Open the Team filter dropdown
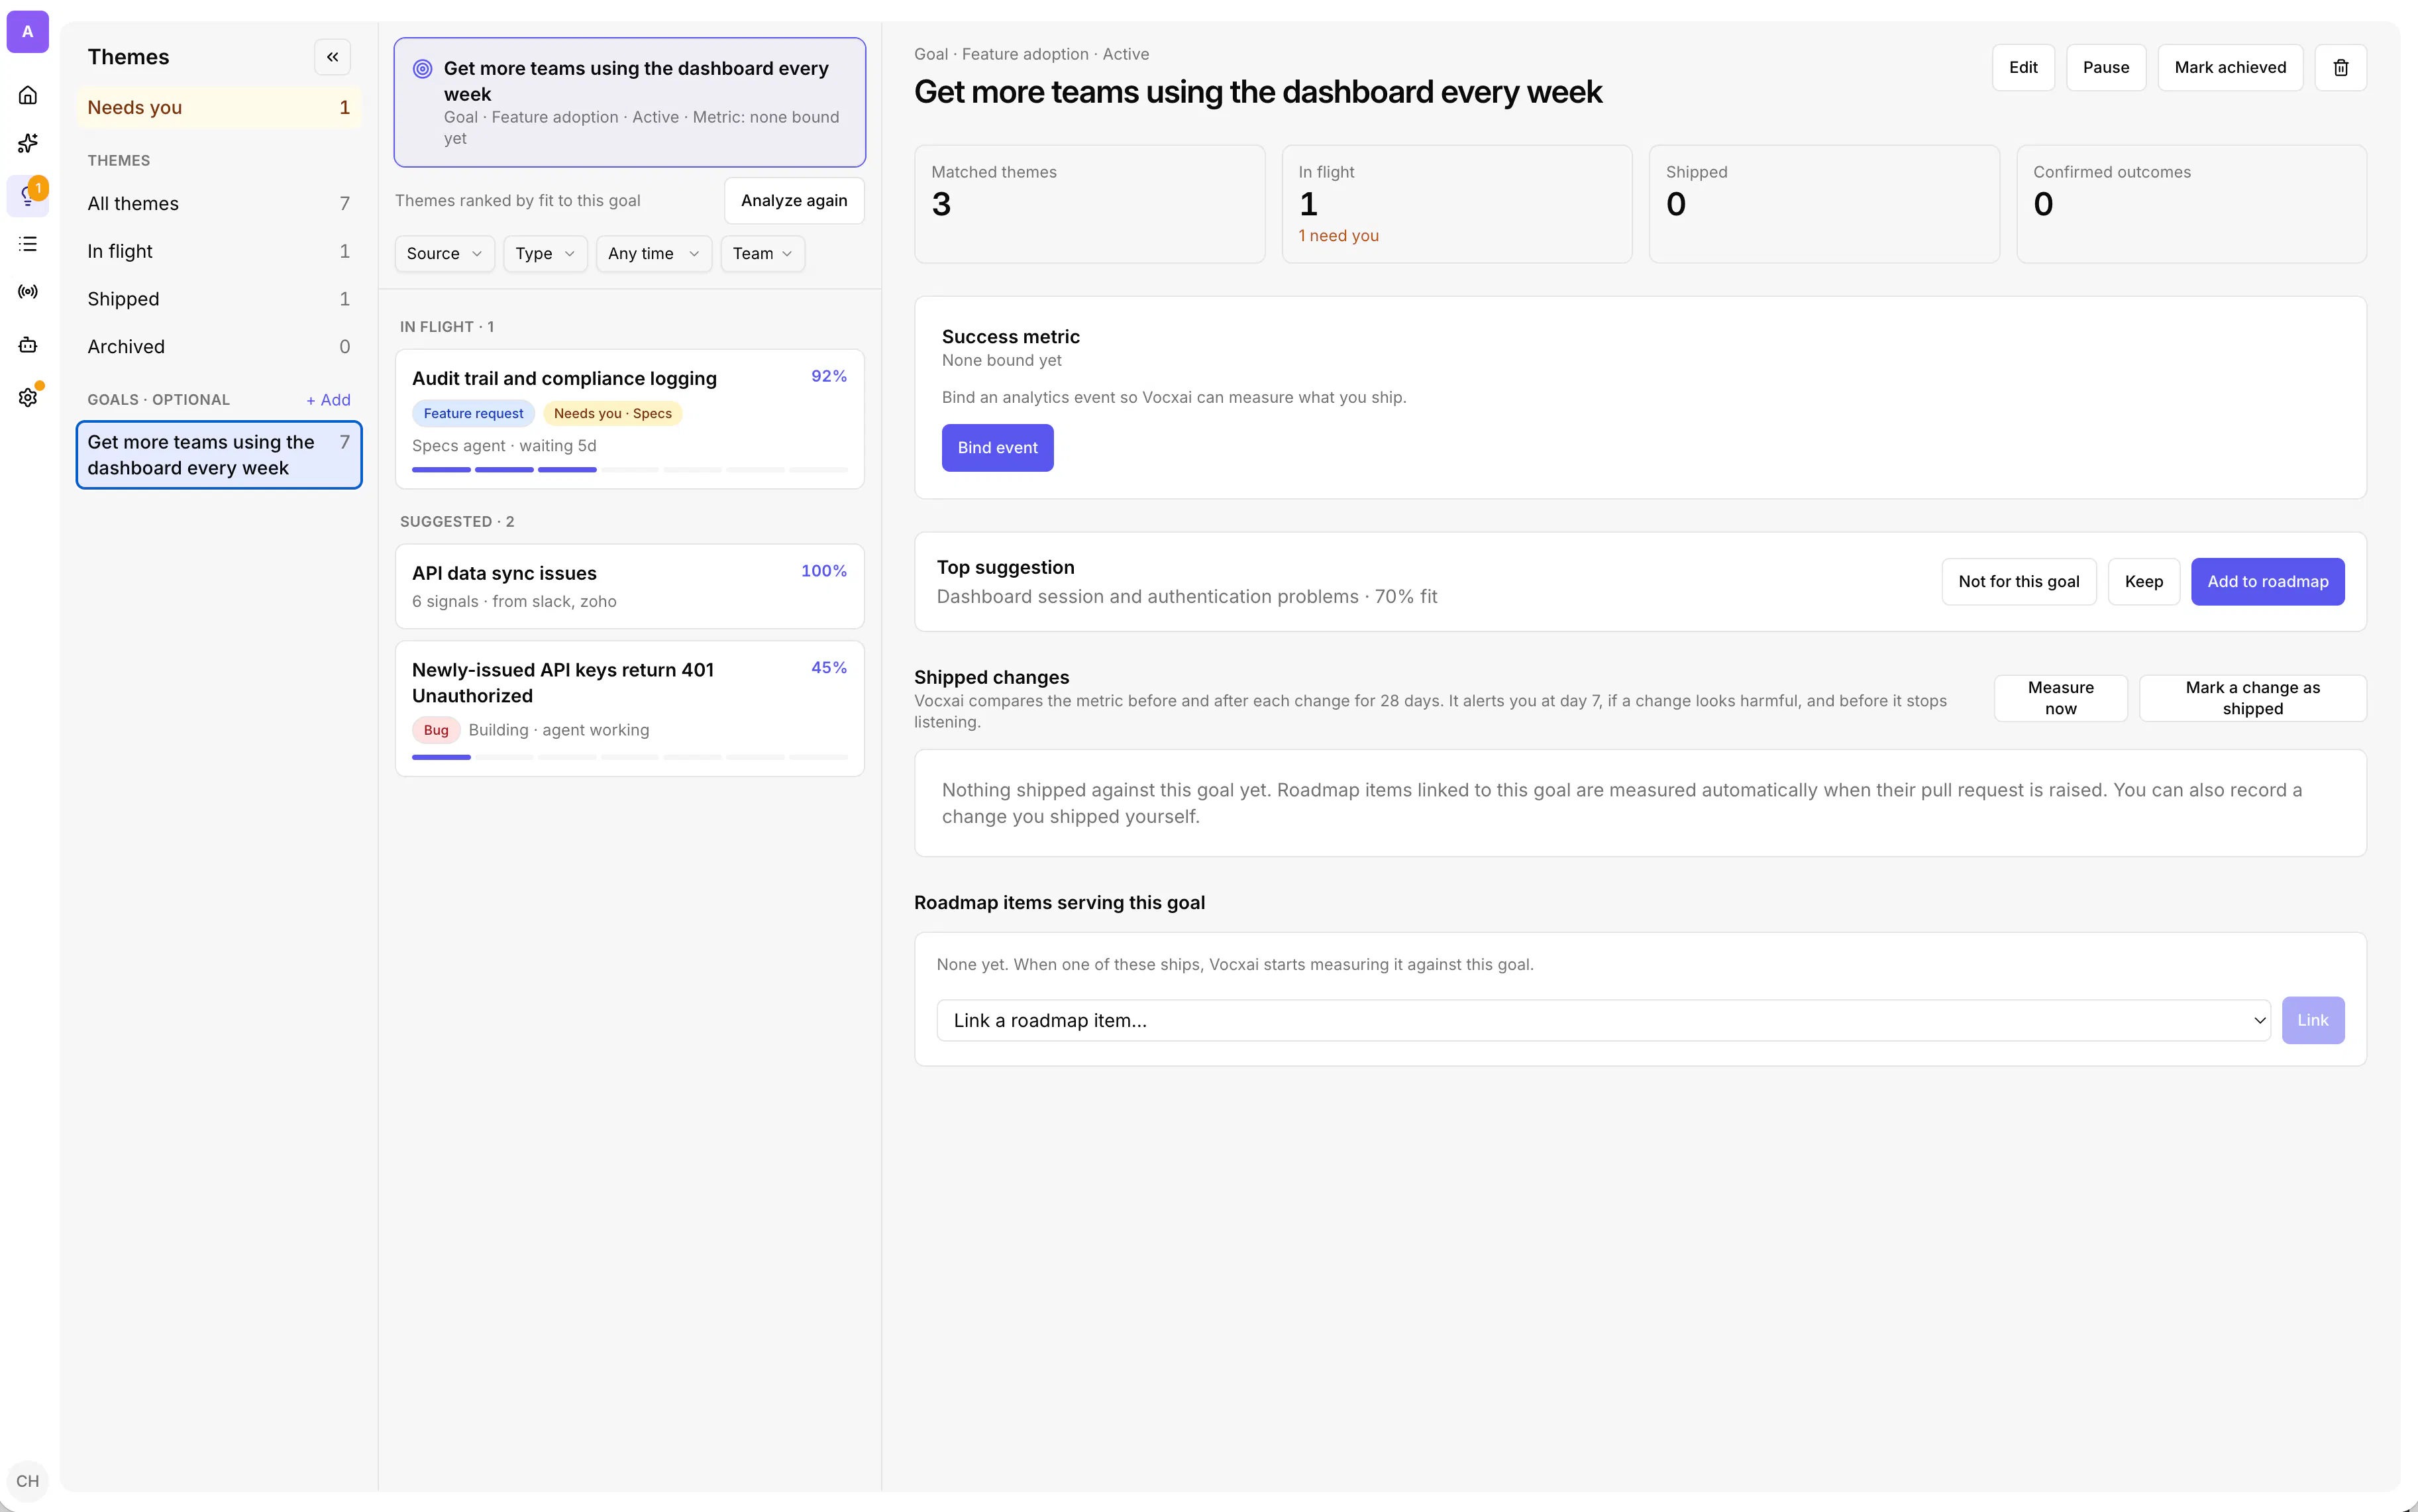The height and width of the screenshot is (1512, 2418). click(762, 254)
